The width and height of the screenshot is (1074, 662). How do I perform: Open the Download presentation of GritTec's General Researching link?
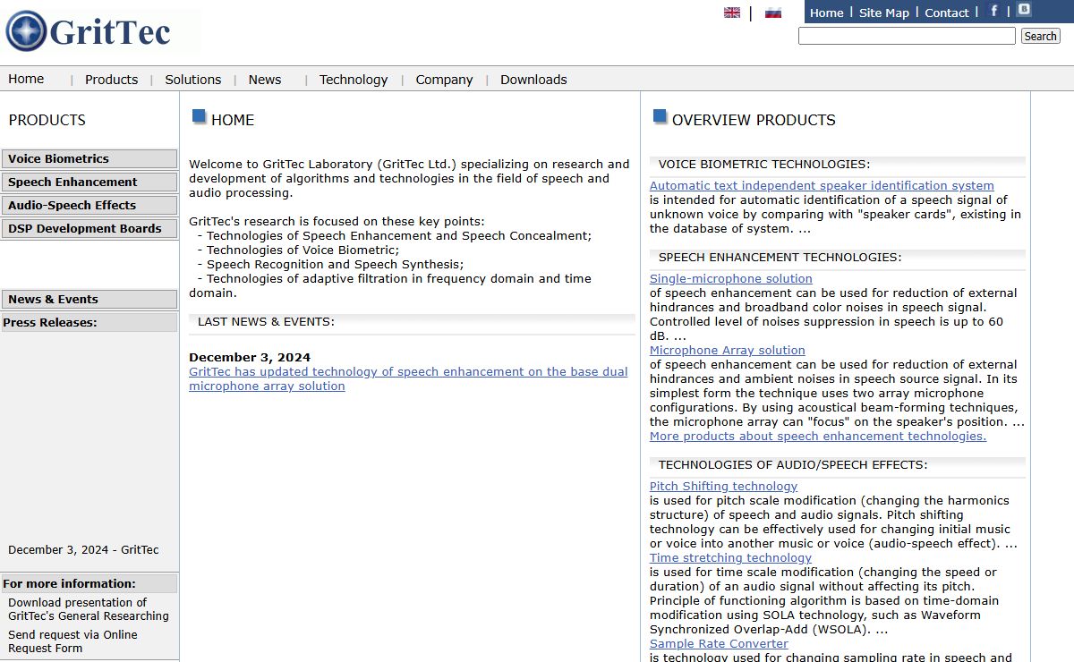click(89, 609)
